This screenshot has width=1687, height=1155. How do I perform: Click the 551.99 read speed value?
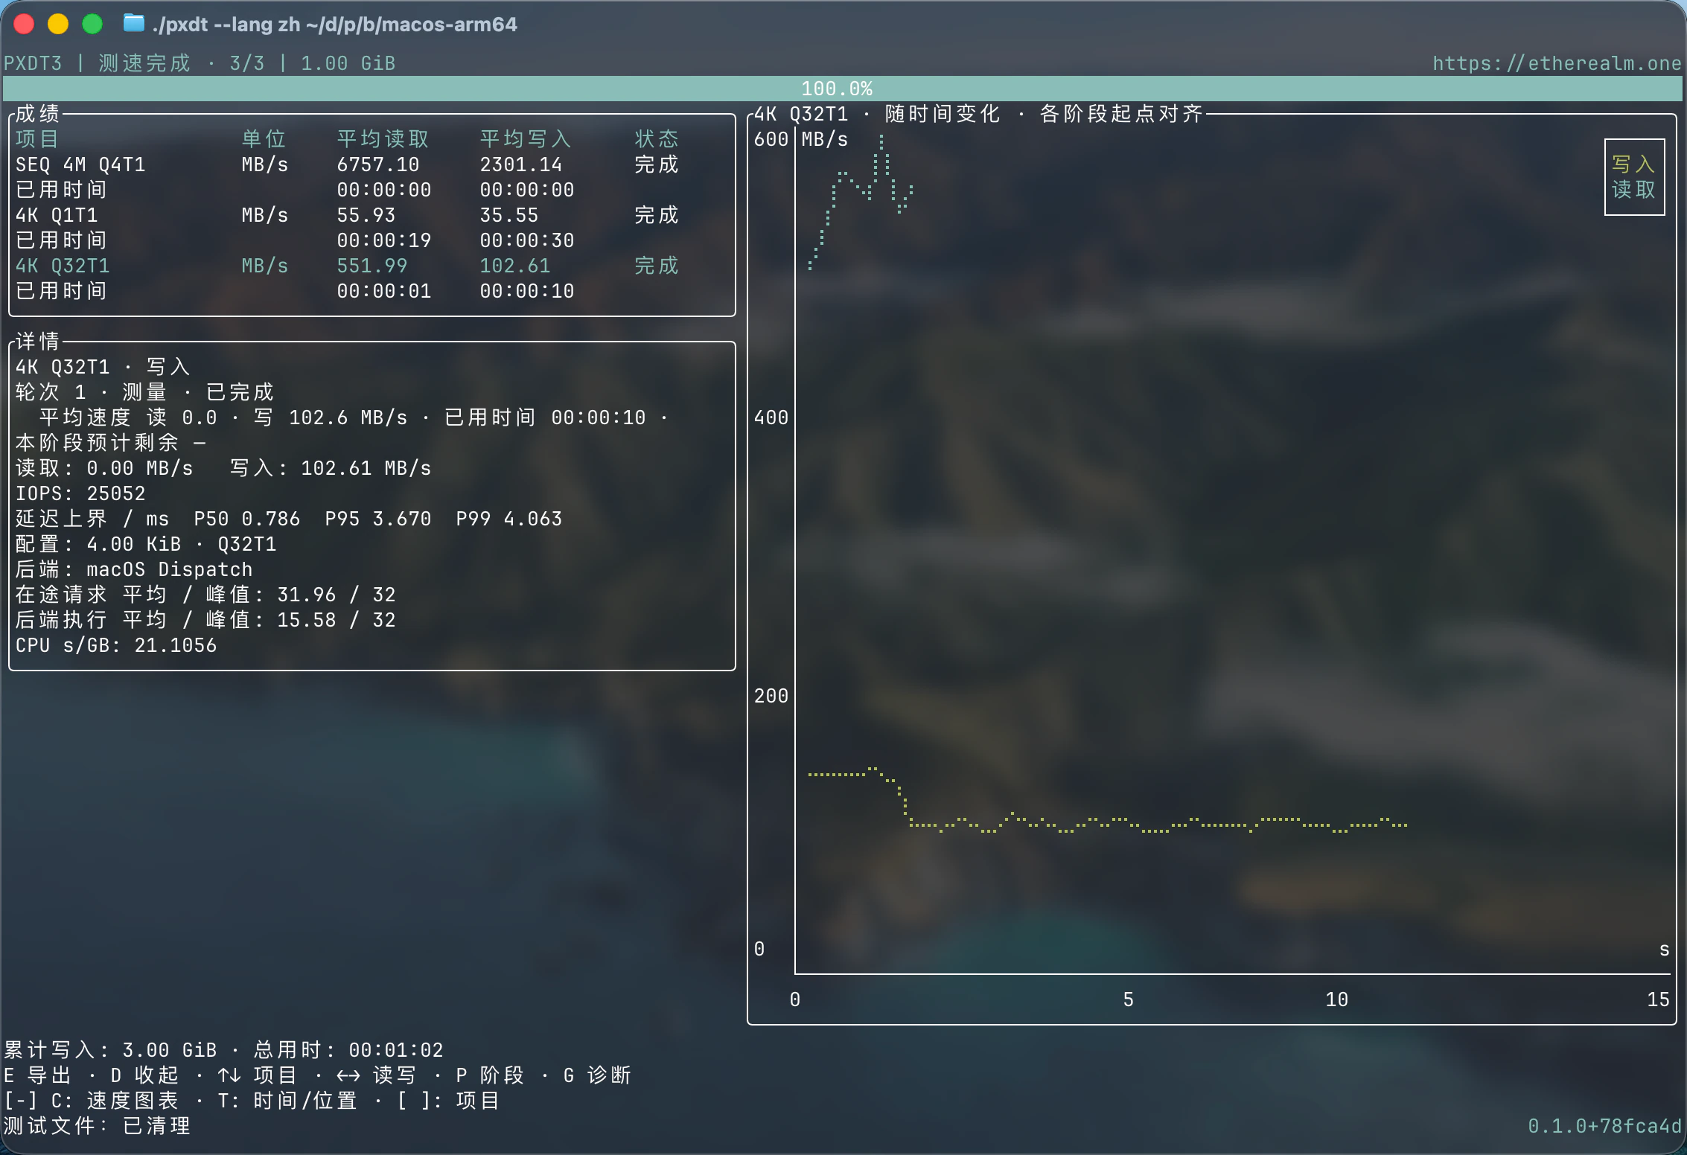[372, 266]
